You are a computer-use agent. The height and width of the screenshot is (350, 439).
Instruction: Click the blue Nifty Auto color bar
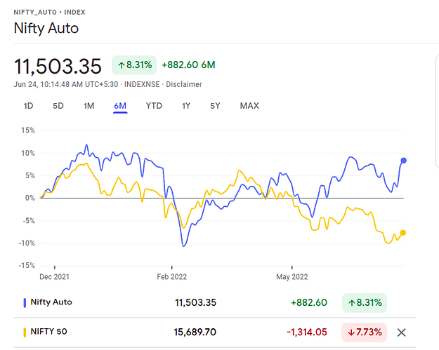point(25,303)
